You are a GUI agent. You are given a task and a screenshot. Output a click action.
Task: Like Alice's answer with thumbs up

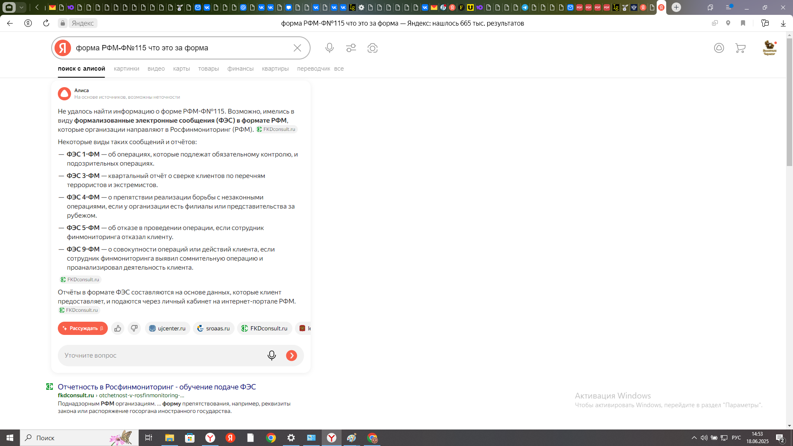(118, 328)
